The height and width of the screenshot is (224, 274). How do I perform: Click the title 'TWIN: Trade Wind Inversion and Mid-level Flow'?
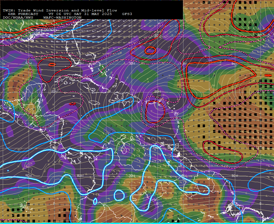click(60, 10)
